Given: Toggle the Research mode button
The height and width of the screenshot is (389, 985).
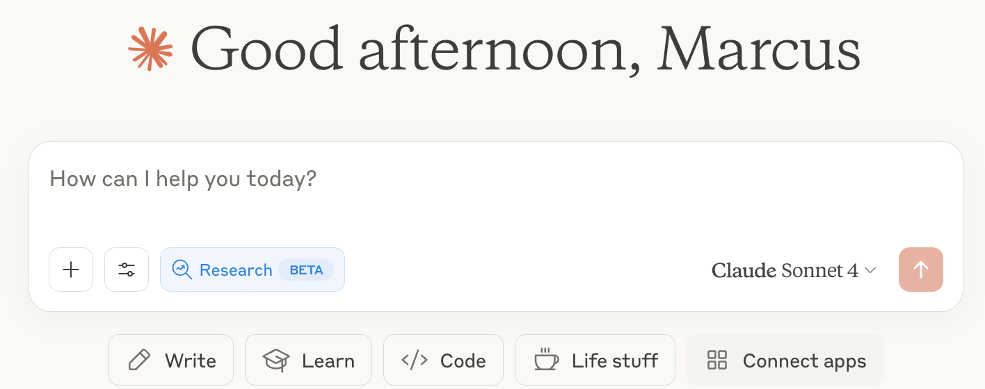Looking at the screenshot, I should point(253,270).
